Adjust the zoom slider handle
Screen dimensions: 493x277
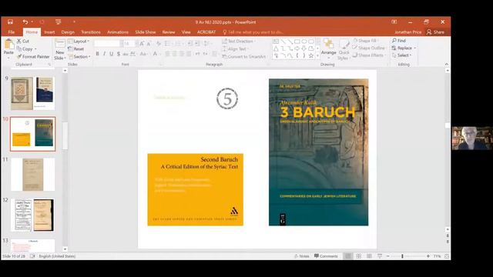(402, 256)
